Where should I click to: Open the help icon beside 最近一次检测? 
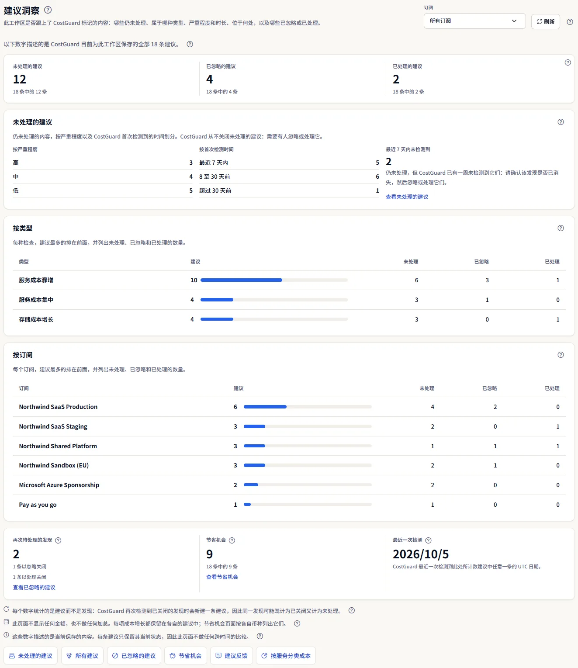(x=429, y=540)
